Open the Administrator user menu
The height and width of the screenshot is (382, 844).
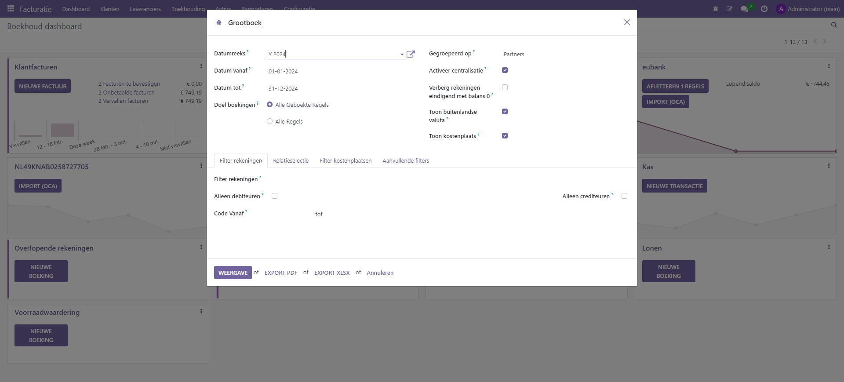click(808, 9)
